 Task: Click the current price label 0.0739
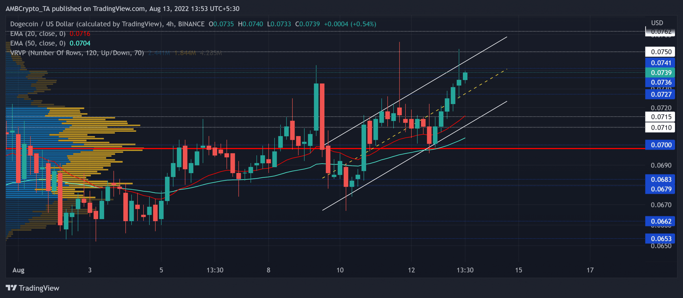tap(660, 73)
